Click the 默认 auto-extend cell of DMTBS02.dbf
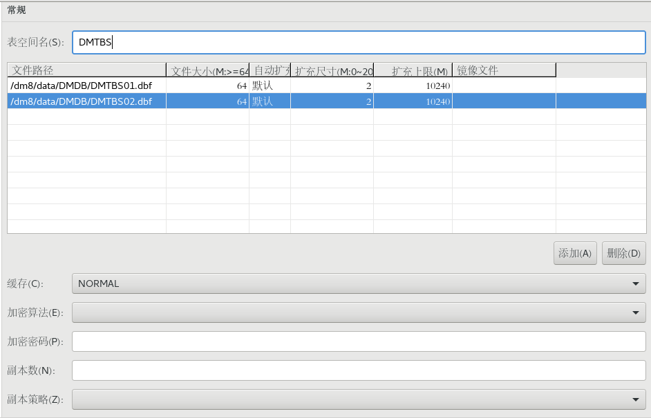The width and height of the screenshot is (651, 418). point(270,101)
